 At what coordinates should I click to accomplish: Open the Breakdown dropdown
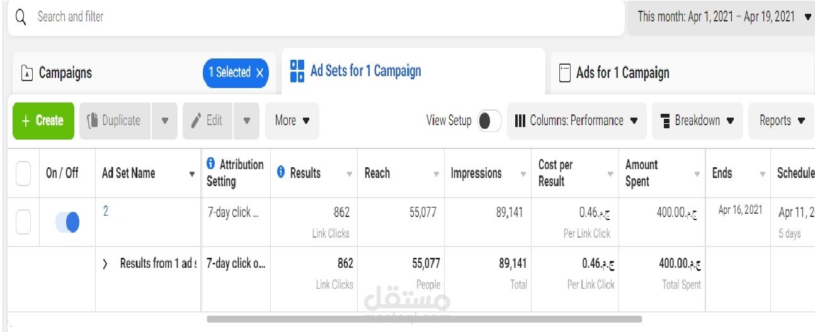click(x=697, y=121)
